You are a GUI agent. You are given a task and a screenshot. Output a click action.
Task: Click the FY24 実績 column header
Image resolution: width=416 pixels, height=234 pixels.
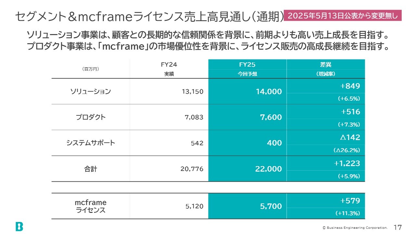(x=169, y=69)
